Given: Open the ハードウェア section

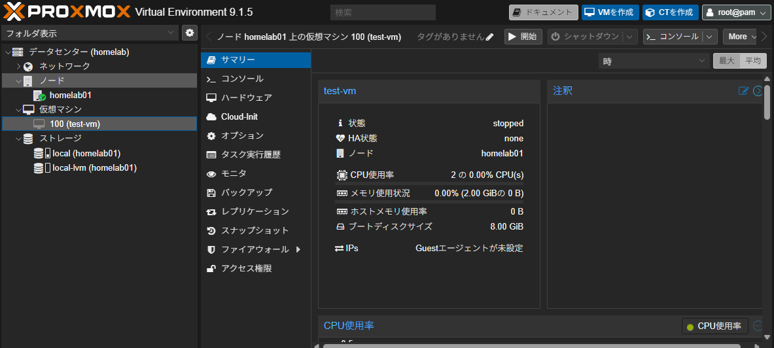Looking at the screenshot, I should [x=256, y=97].
